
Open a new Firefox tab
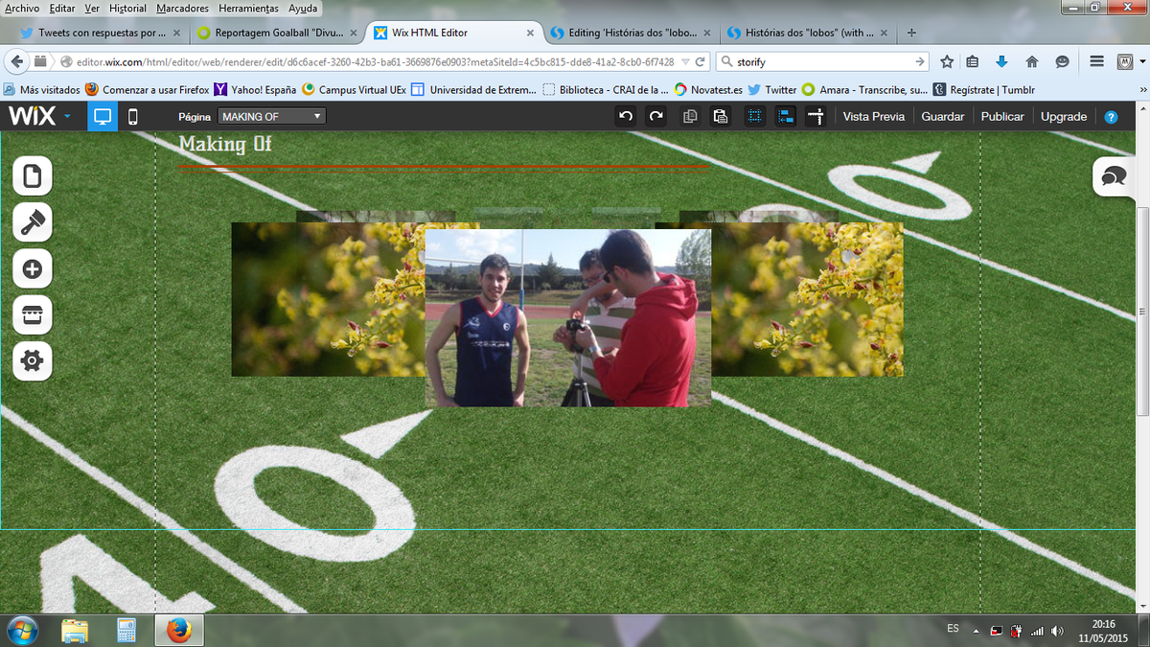click(x=910, y=33)
